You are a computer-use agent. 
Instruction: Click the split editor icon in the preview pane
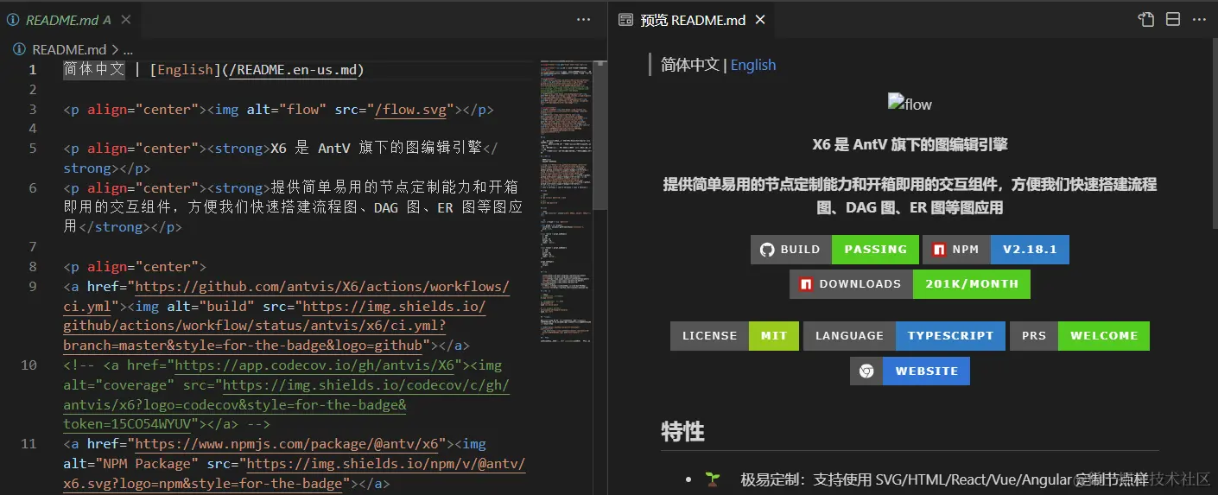[x=1173, y=20]
